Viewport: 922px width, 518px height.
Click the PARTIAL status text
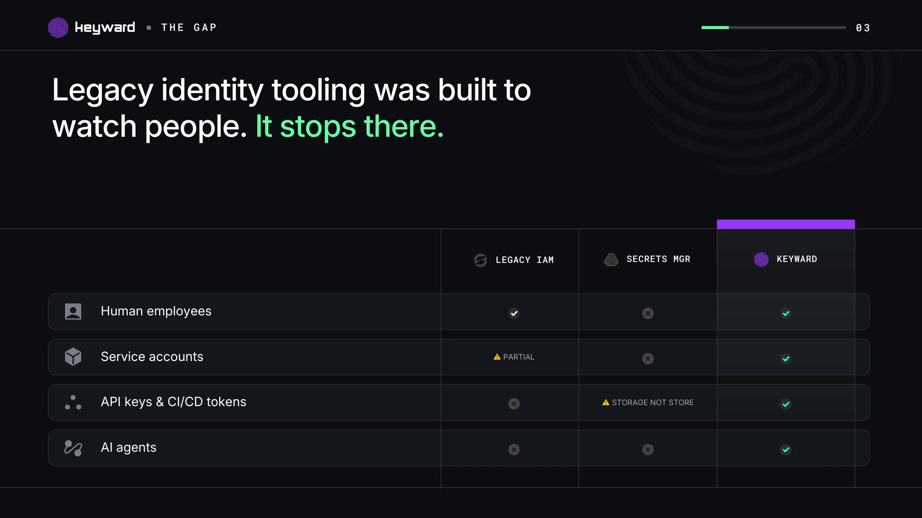pos(519,357)
